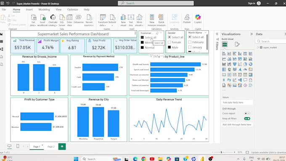This screenshot has height=161, width=286.
Task: Check Select all in Customer slicer
Action: (x=142, y=37)
